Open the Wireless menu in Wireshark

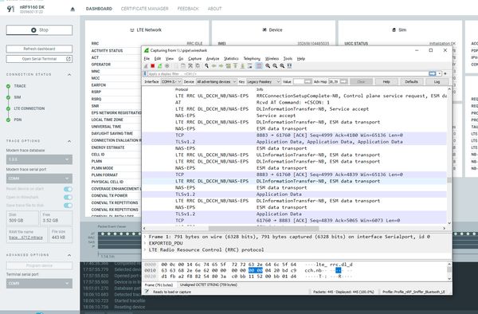point(272,58)
